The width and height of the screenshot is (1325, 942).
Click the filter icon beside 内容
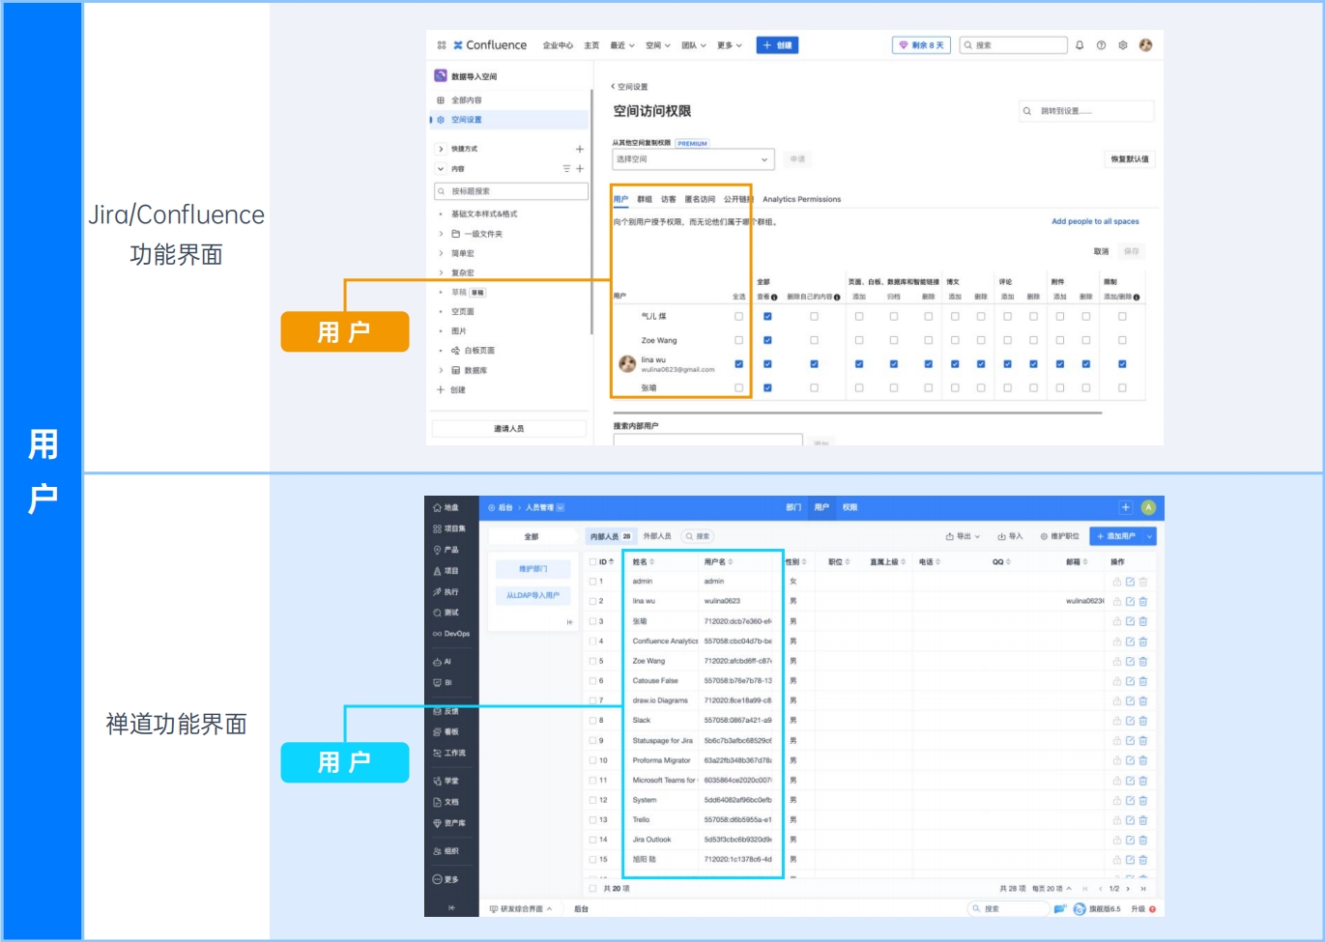(x=567, y=169)
